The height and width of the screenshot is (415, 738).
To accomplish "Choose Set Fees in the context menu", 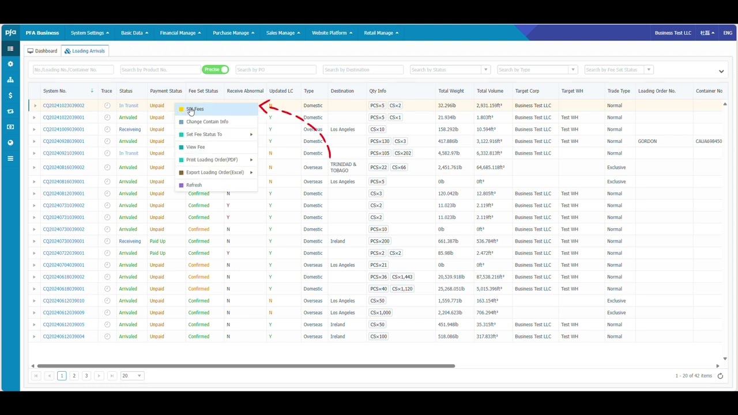I will [x=216, y=109].
